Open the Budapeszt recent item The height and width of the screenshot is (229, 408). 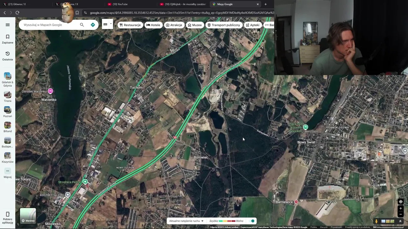click(x=8, y=142)
